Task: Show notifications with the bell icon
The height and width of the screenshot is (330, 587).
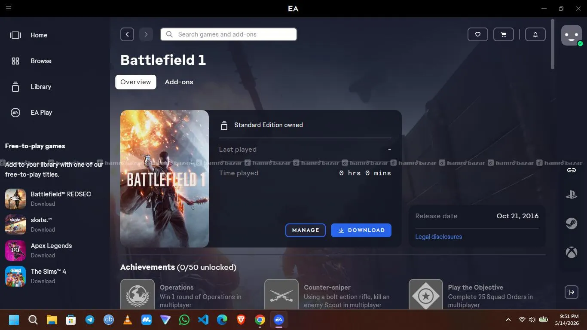Action: click(x=535, y=34)
